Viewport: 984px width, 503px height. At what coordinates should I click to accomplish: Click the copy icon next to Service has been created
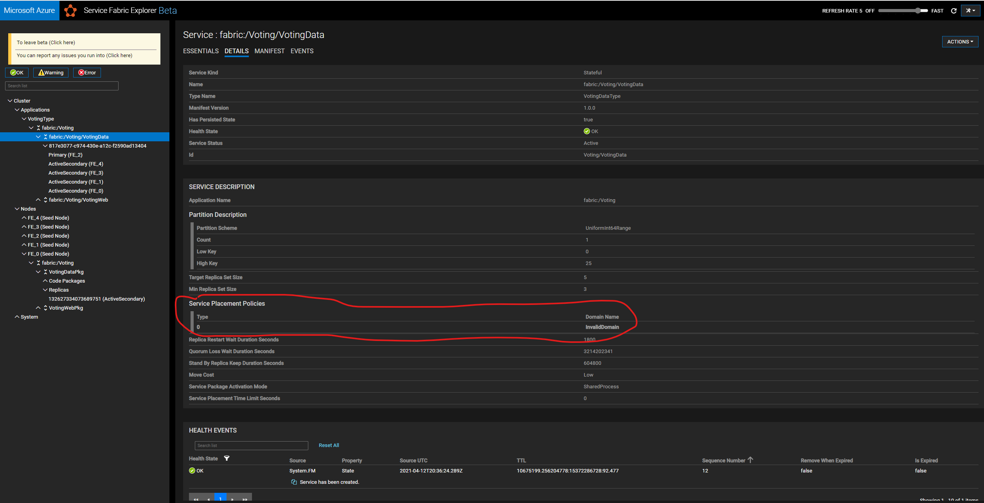[293, 482]
